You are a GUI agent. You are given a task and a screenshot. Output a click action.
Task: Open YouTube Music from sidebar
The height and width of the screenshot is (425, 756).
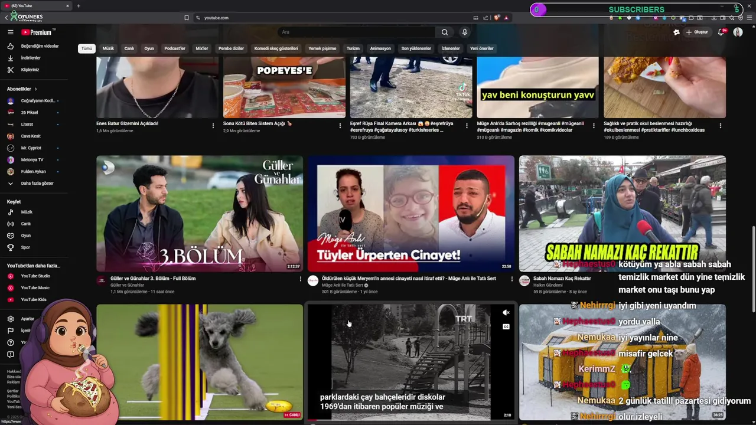35,287
